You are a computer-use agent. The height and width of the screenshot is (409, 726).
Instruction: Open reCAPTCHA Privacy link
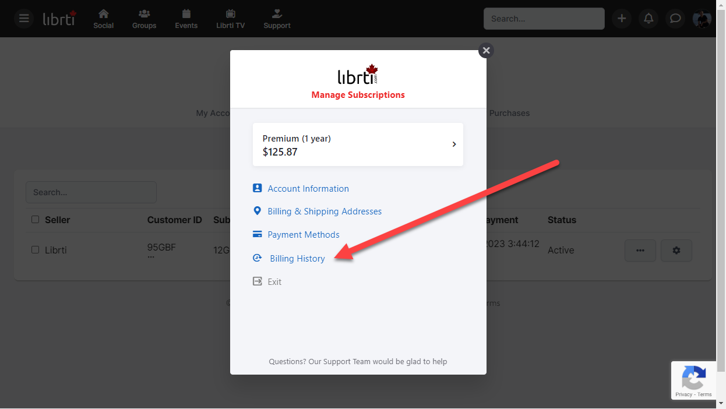683,394
